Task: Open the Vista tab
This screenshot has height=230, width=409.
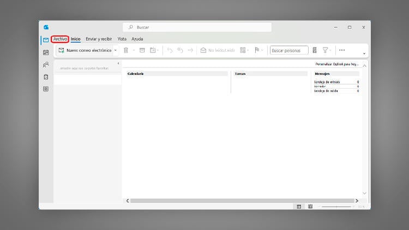Action: pyautogui.click(x=122, y=39)
